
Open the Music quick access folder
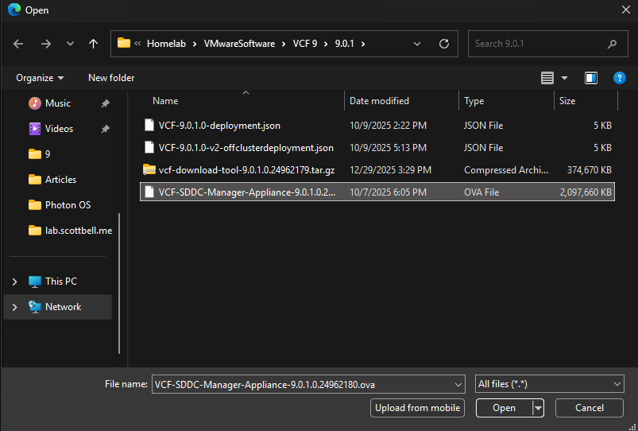pos(57,103)
